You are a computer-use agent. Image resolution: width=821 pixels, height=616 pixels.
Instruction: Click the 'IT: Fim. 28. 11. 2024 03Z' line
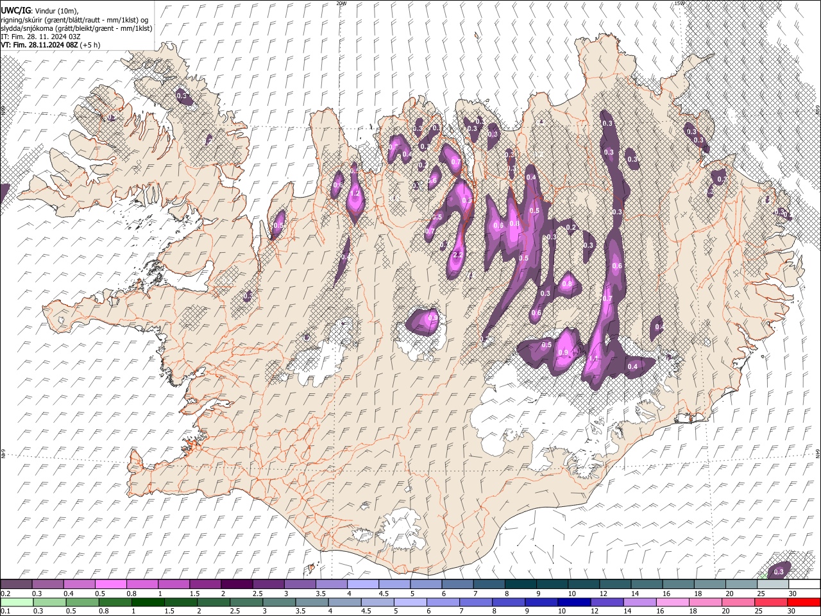click(x=40, y=37)
